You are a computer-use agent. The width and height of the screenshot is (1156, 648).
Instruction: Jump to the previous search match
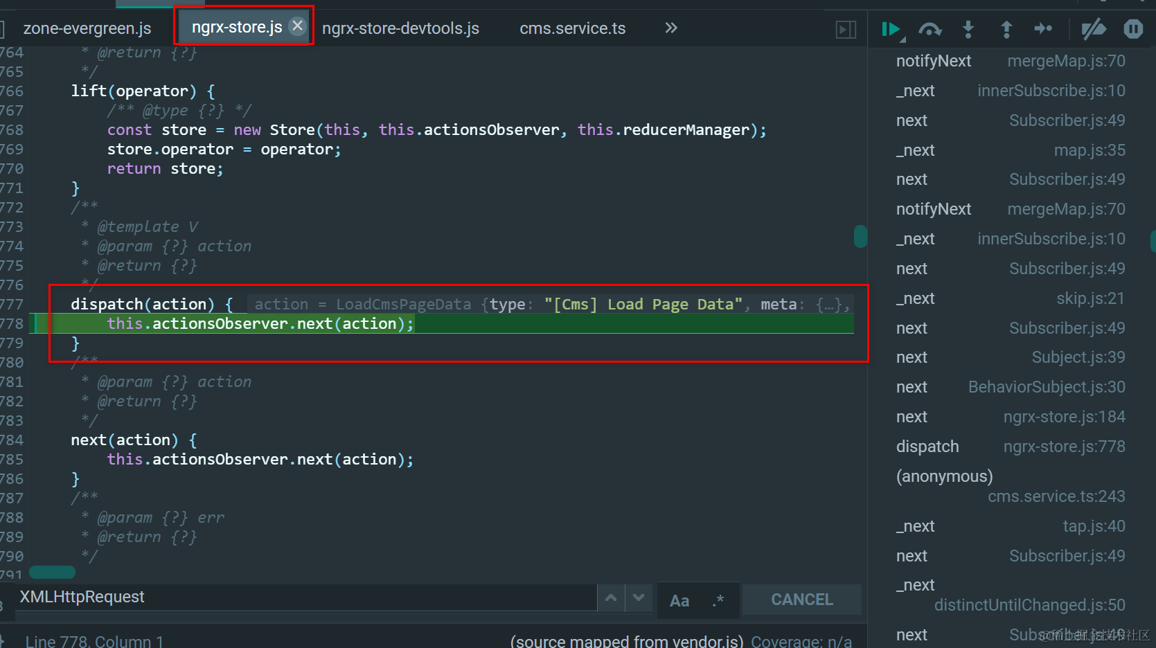click(x=611, y=598)
